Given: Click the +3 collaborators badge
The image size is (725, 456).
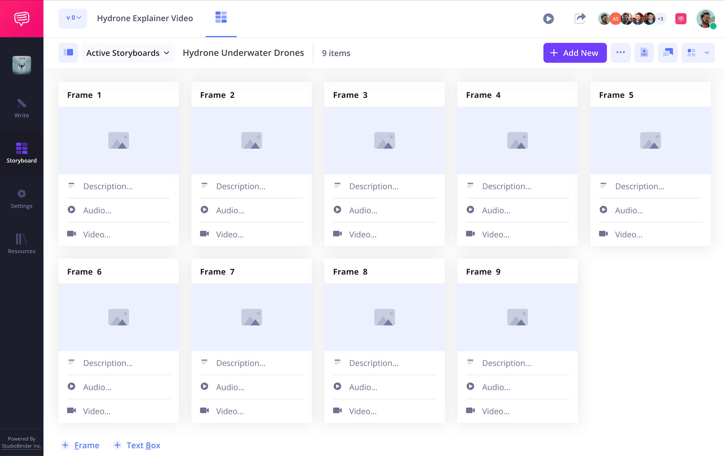Looking at the screenshot, I should [660, 19].
